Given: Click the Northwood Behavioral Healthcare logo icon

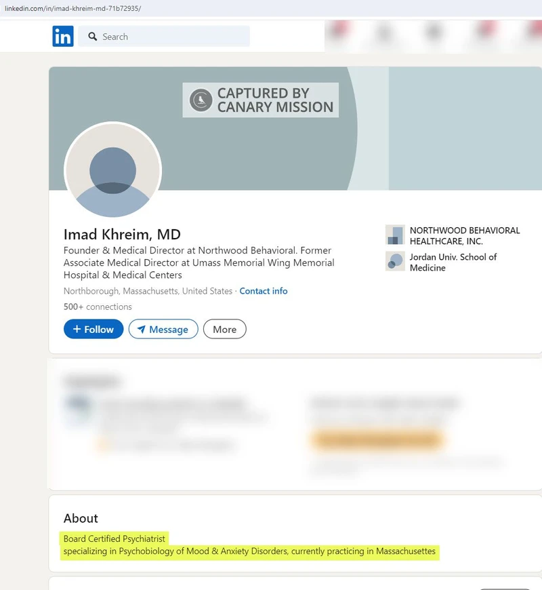Looking at the screenshot, I should pos(395,235).
